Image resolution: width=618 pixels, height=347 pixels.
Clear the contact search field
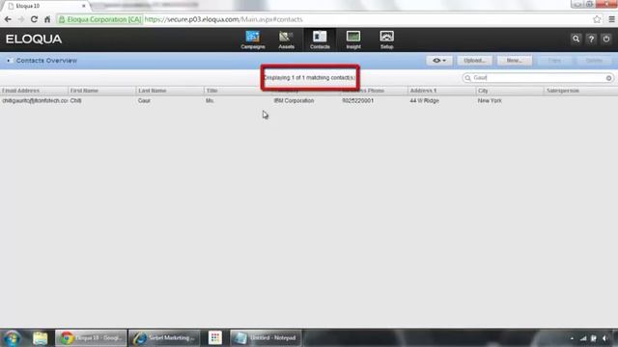pyautogui.click(x=608, y=78)
